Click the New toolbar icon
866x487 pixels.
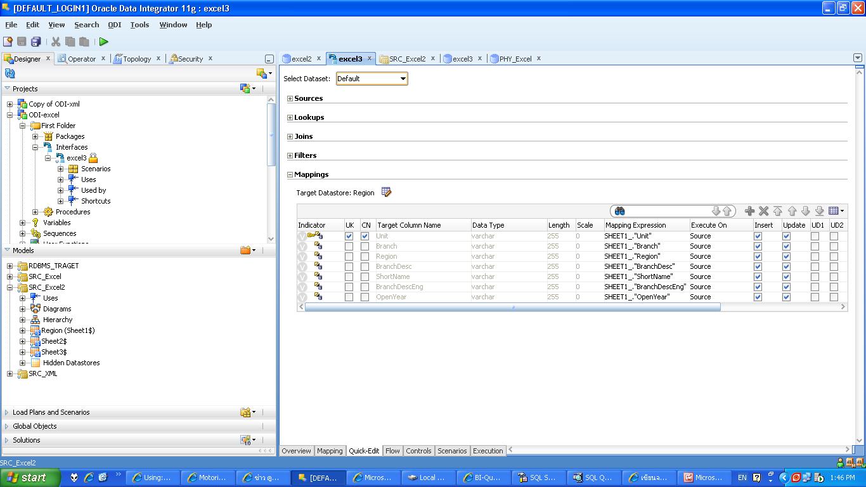(8, 42)
